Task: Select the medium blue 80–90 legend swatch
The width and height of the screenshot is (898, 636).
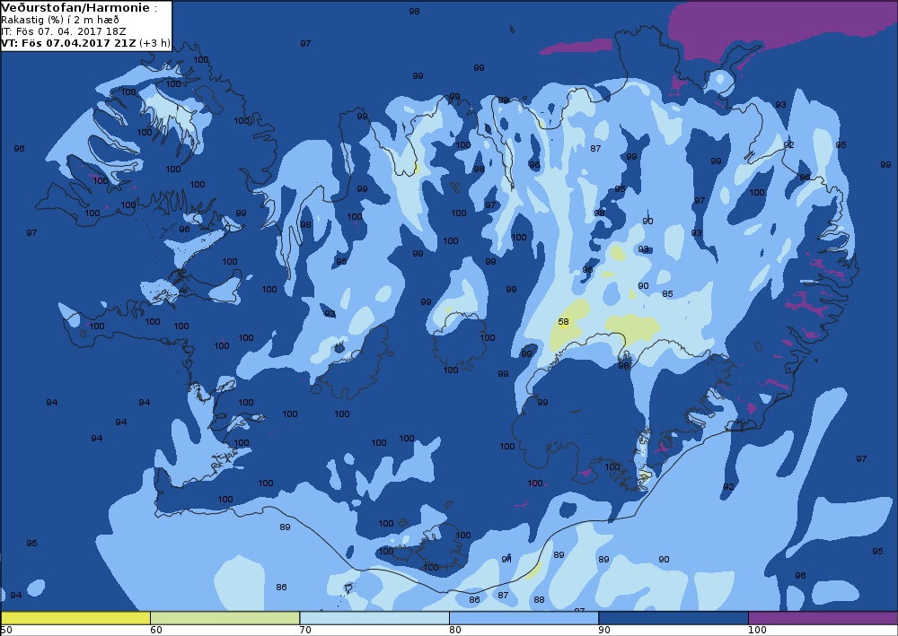Action: pyautogui.click(x=524, y=618)
